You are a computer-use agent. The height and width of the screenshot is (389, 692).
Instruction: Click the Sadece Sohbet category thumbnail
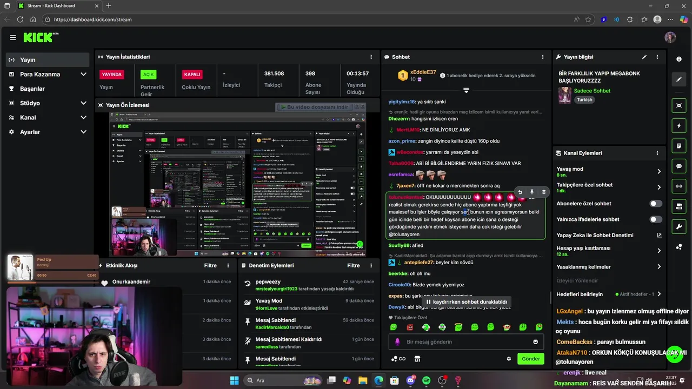pos(565,95)
